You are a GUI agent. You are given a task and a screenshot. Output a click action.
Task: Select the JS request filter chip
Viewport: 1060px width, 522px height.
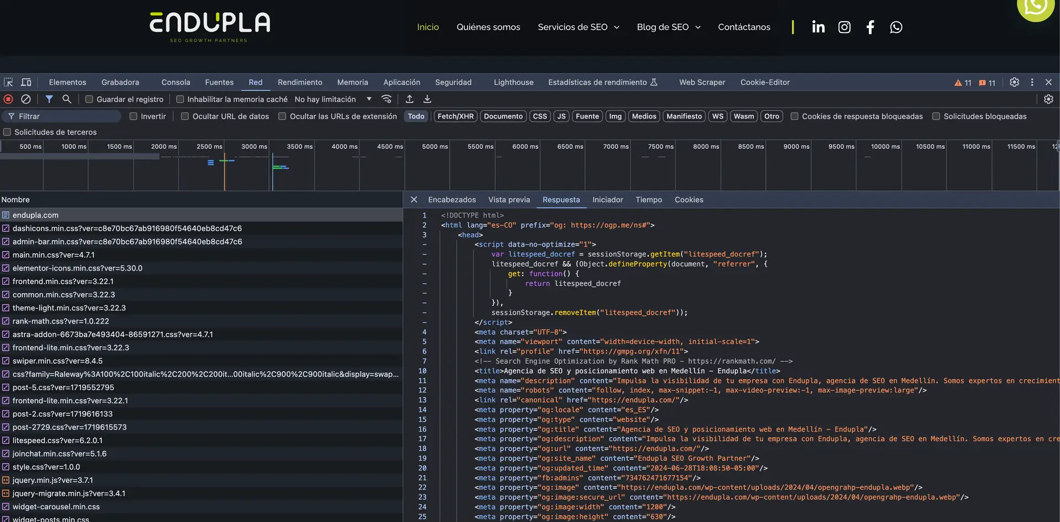(561, 116)
